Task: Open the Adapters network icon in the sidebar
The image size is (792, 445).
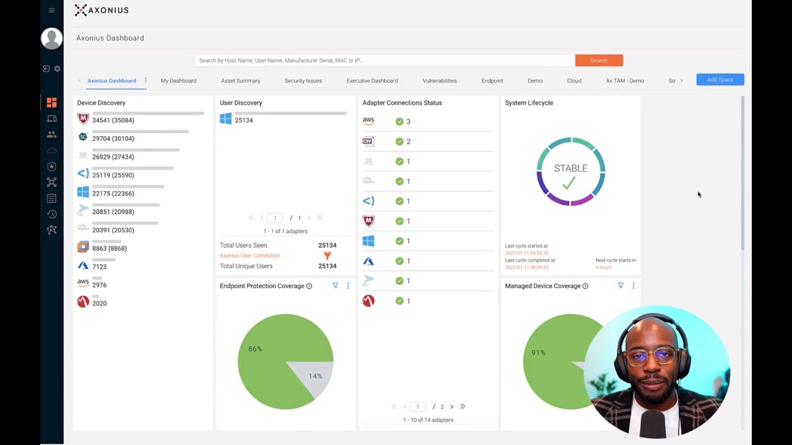Action: [x=51, y=182]
